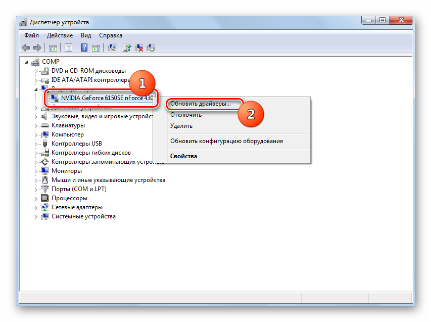Open the Действие menu
The height and width of the screenshot is (322, 431).
[60, 35]
